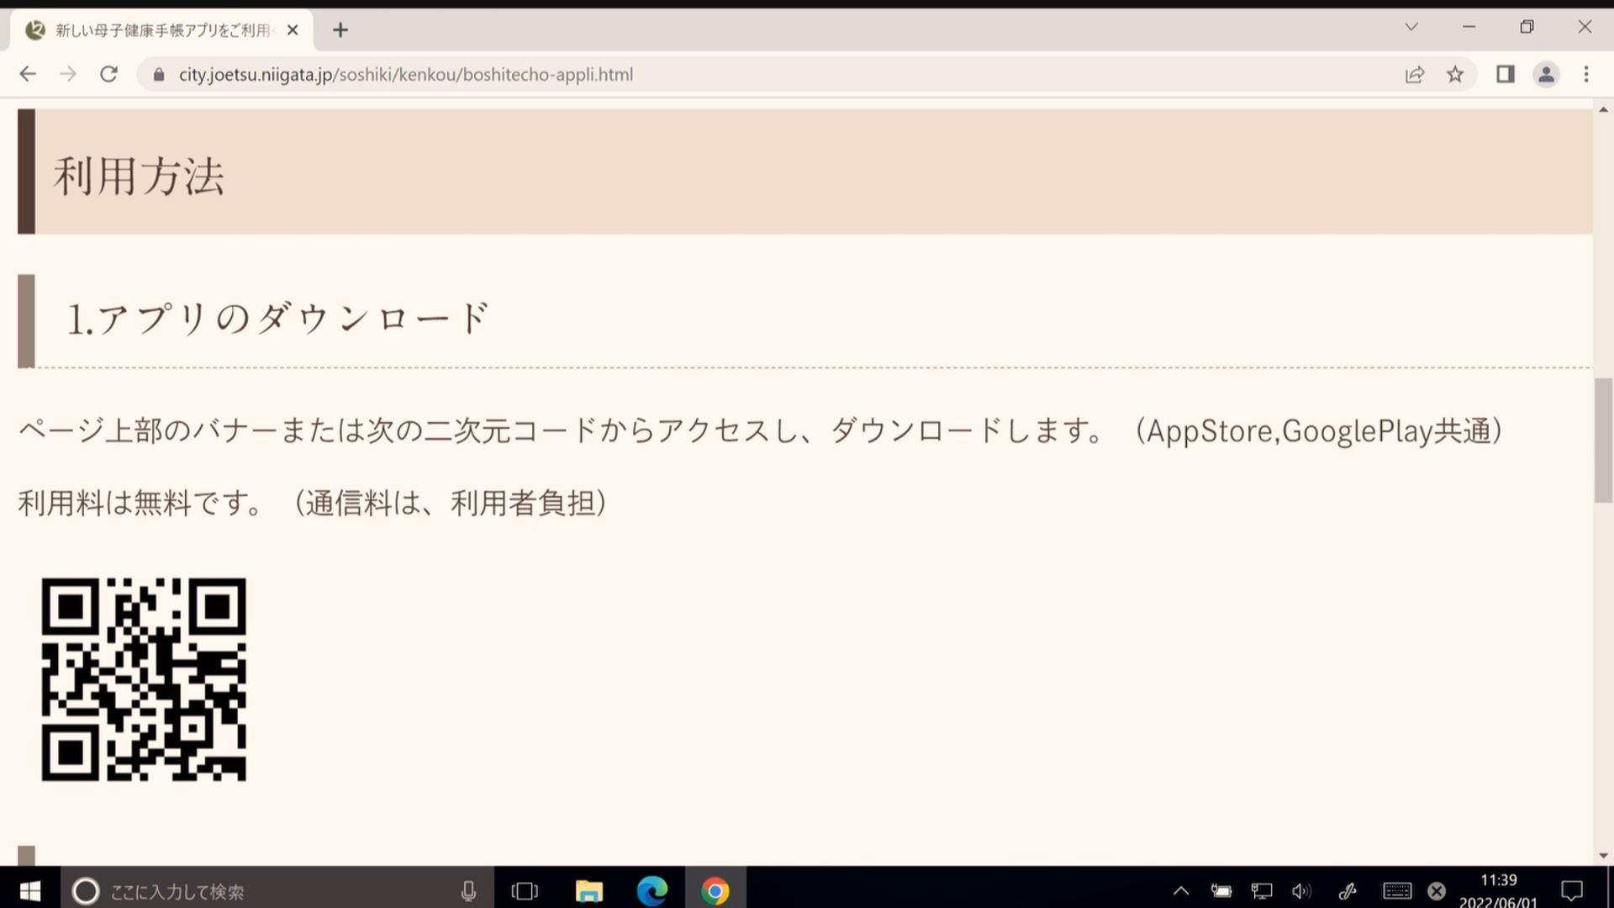Open the clock showing 11:39
Viewport: 1614px width, 908px height.
(1498, 891)
